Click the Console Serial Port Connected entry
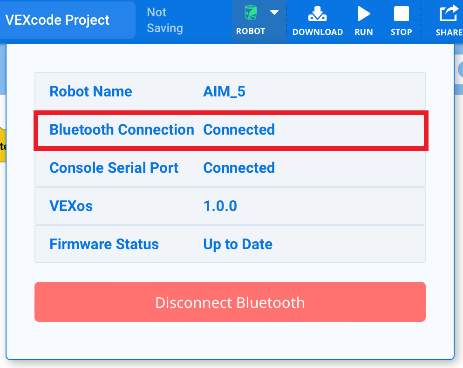The height and width of the screenshot is (368, 463). coord(231,168)
